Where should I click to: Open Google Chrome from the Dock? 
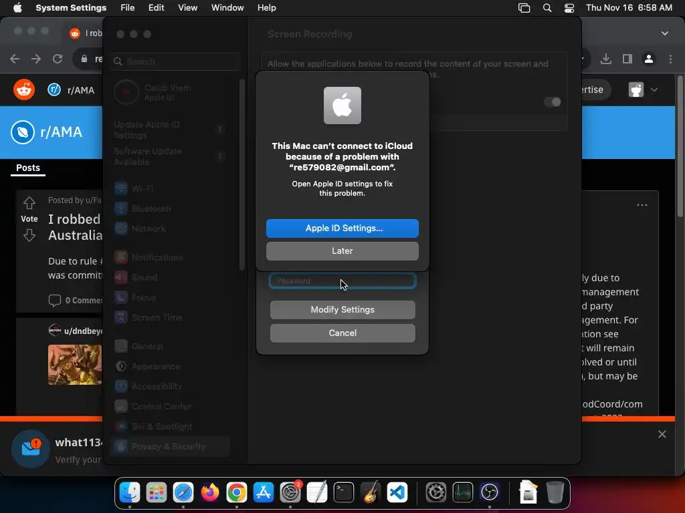[236, 492]
